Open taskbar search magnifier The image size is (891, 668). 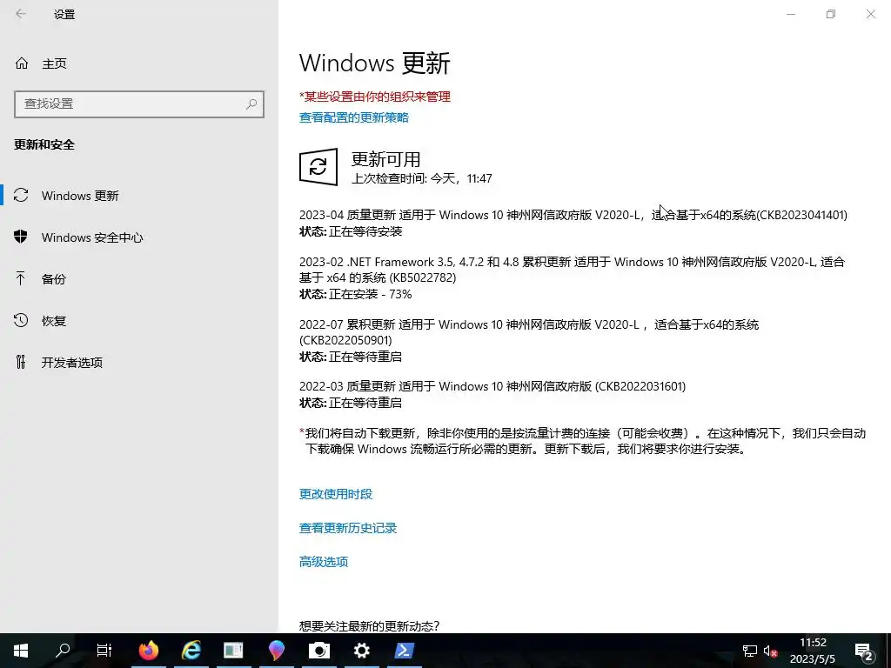pyautogui.click(x=63, y=651)
